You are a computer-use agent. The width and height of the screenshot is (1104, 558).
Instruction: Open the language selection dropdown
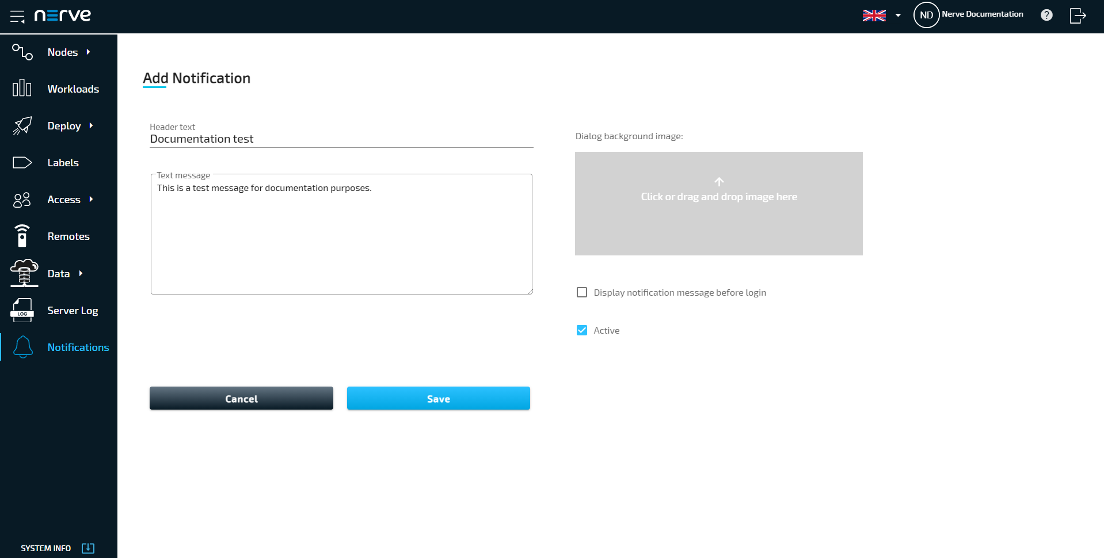point(881,16)
